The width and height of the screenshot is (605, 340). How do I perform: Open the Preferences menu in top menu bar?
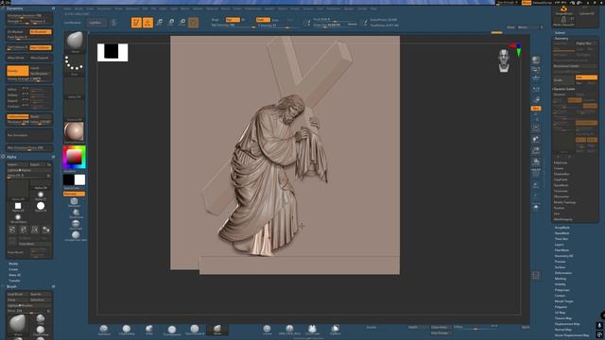(252, 8)
